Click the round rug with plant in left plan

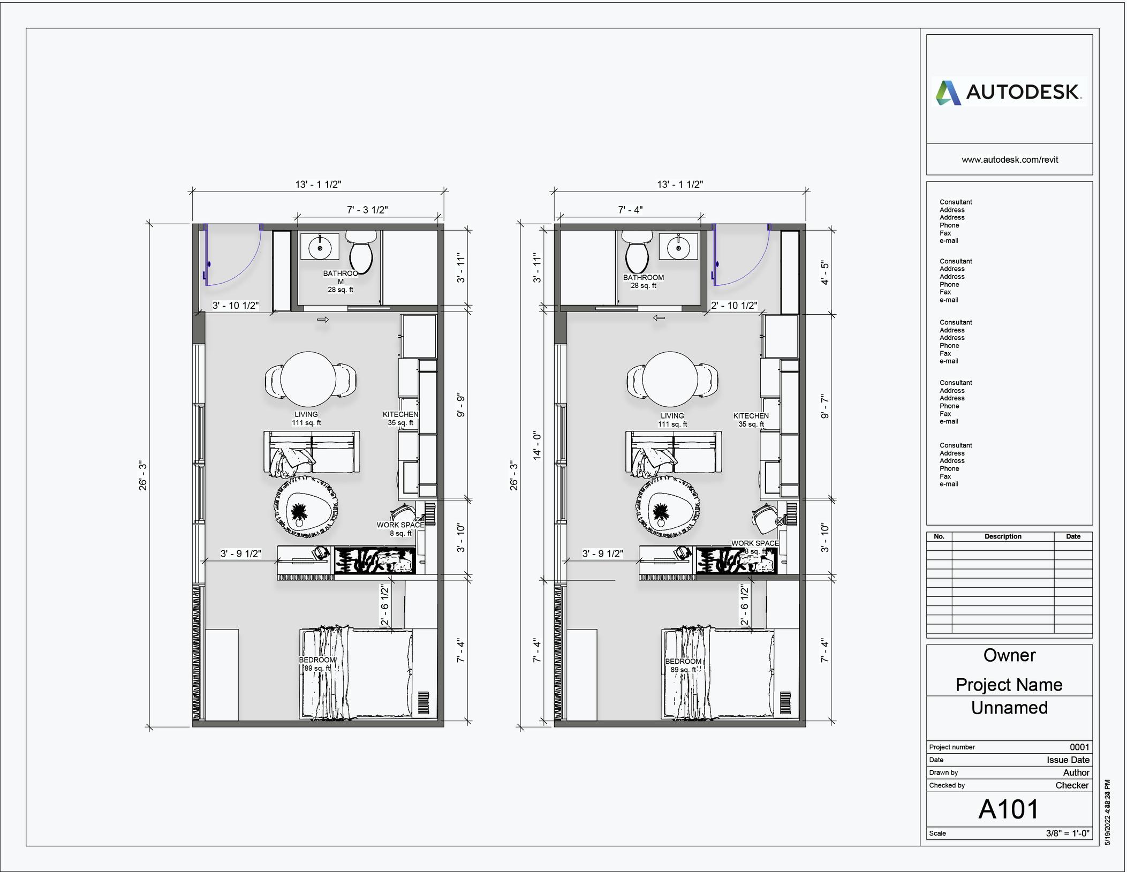[x=306, y=507]
